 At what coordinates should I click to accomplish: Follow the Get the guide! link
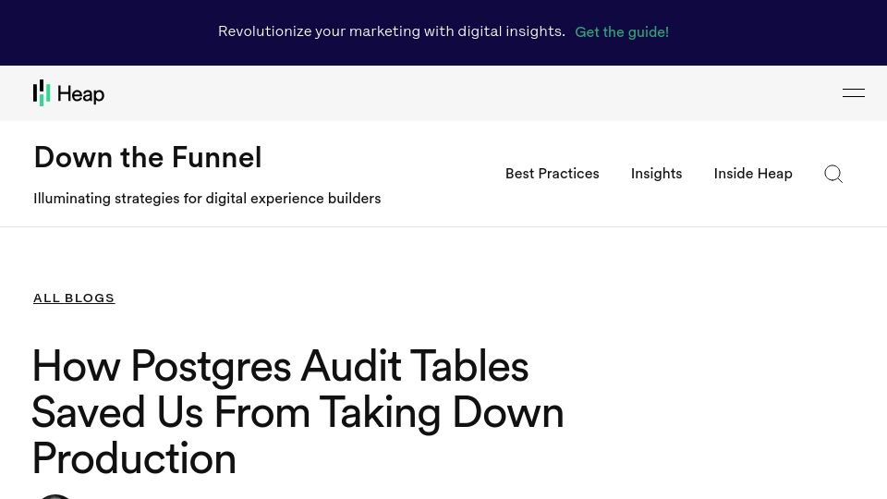point(622,32)
